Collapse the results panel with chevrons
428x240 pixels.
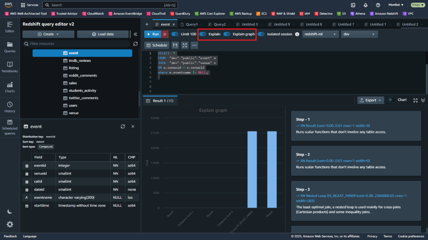point(423,100)
